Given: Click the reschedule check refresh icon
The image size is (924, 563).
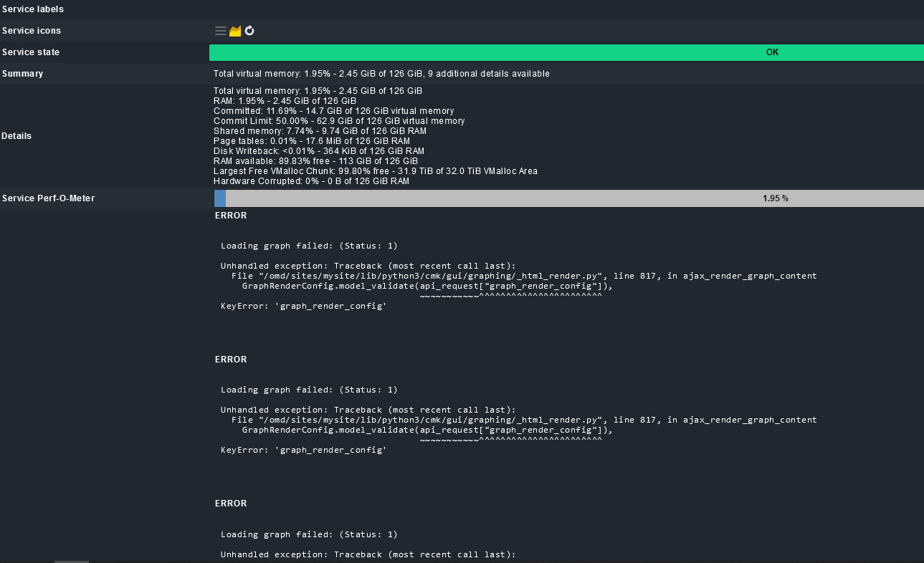Looking at the screenshot, I should click(x=249, y=31).
